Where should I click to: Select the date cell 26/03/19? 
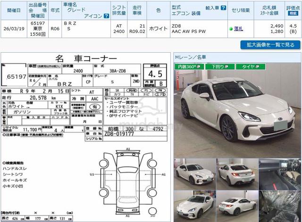pos(14,29)
